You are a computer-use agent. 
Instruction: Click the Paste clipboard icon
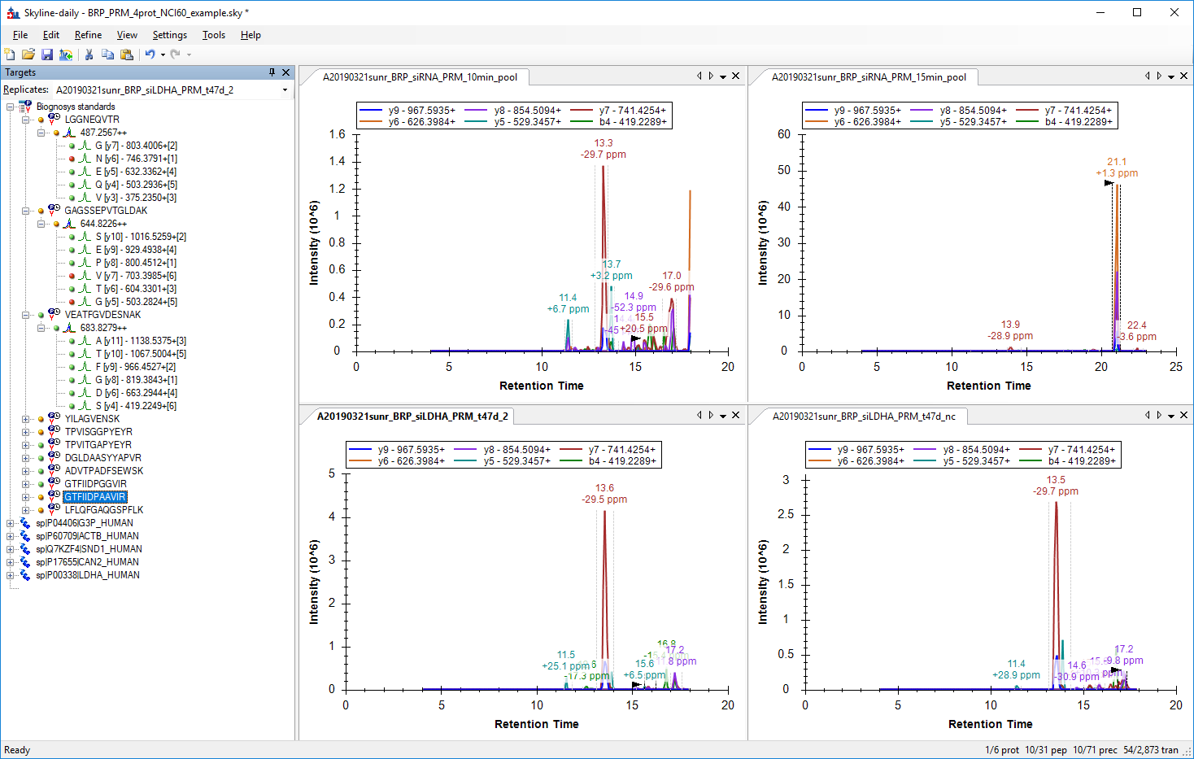tap(127, 55)
